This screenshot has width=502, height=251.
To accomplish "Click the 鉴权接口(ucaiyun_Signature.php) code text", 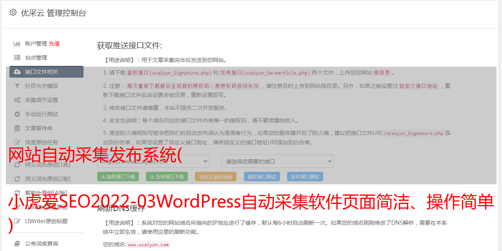I will point(169,73).
